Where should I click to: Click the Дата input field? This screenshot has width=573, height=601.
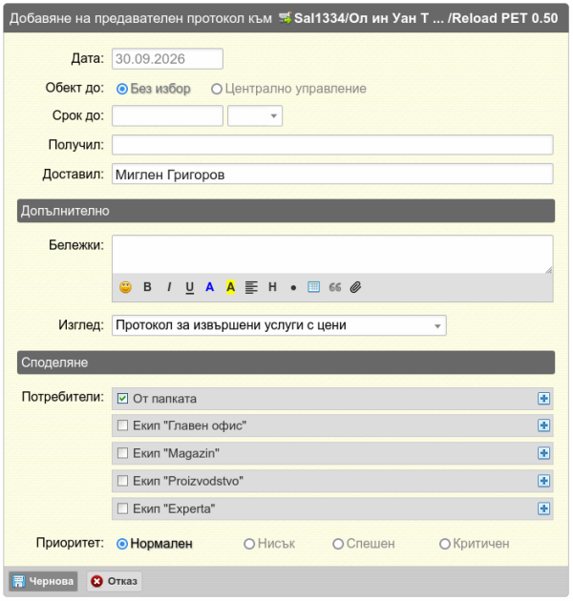tap(167, 58)
